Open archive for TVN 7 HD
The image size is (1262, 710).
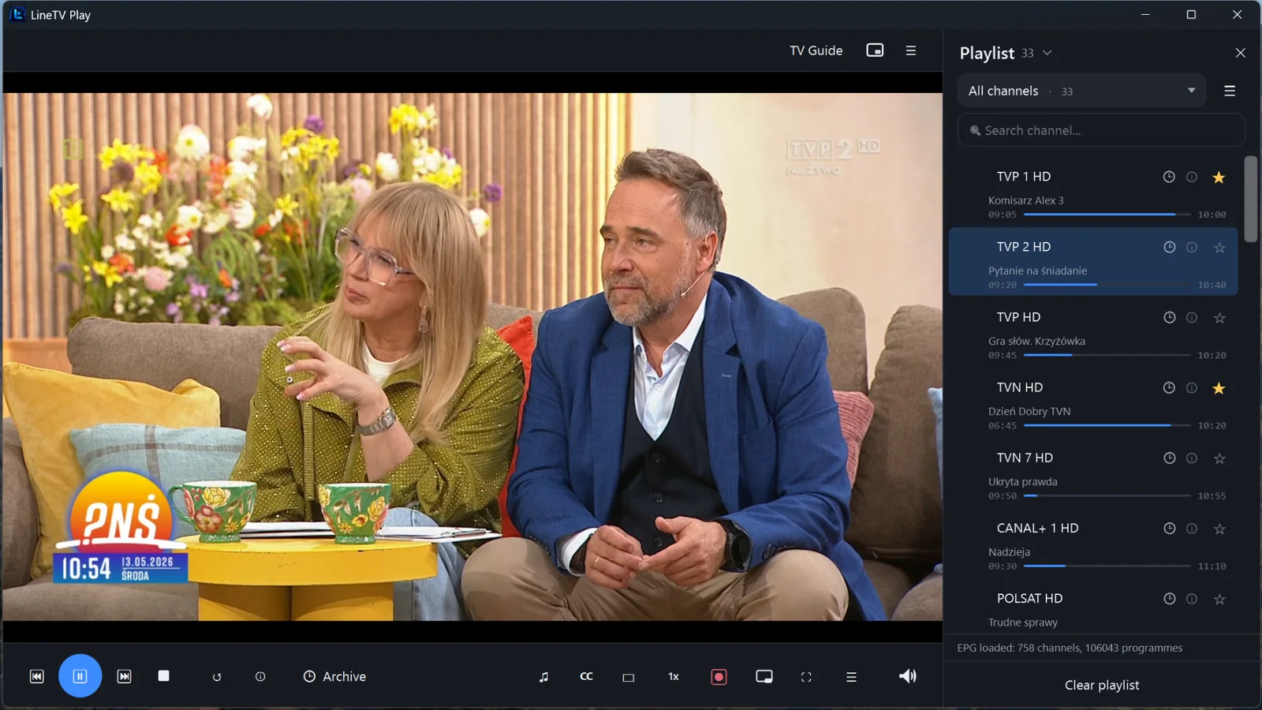[x=1169, y=458]
